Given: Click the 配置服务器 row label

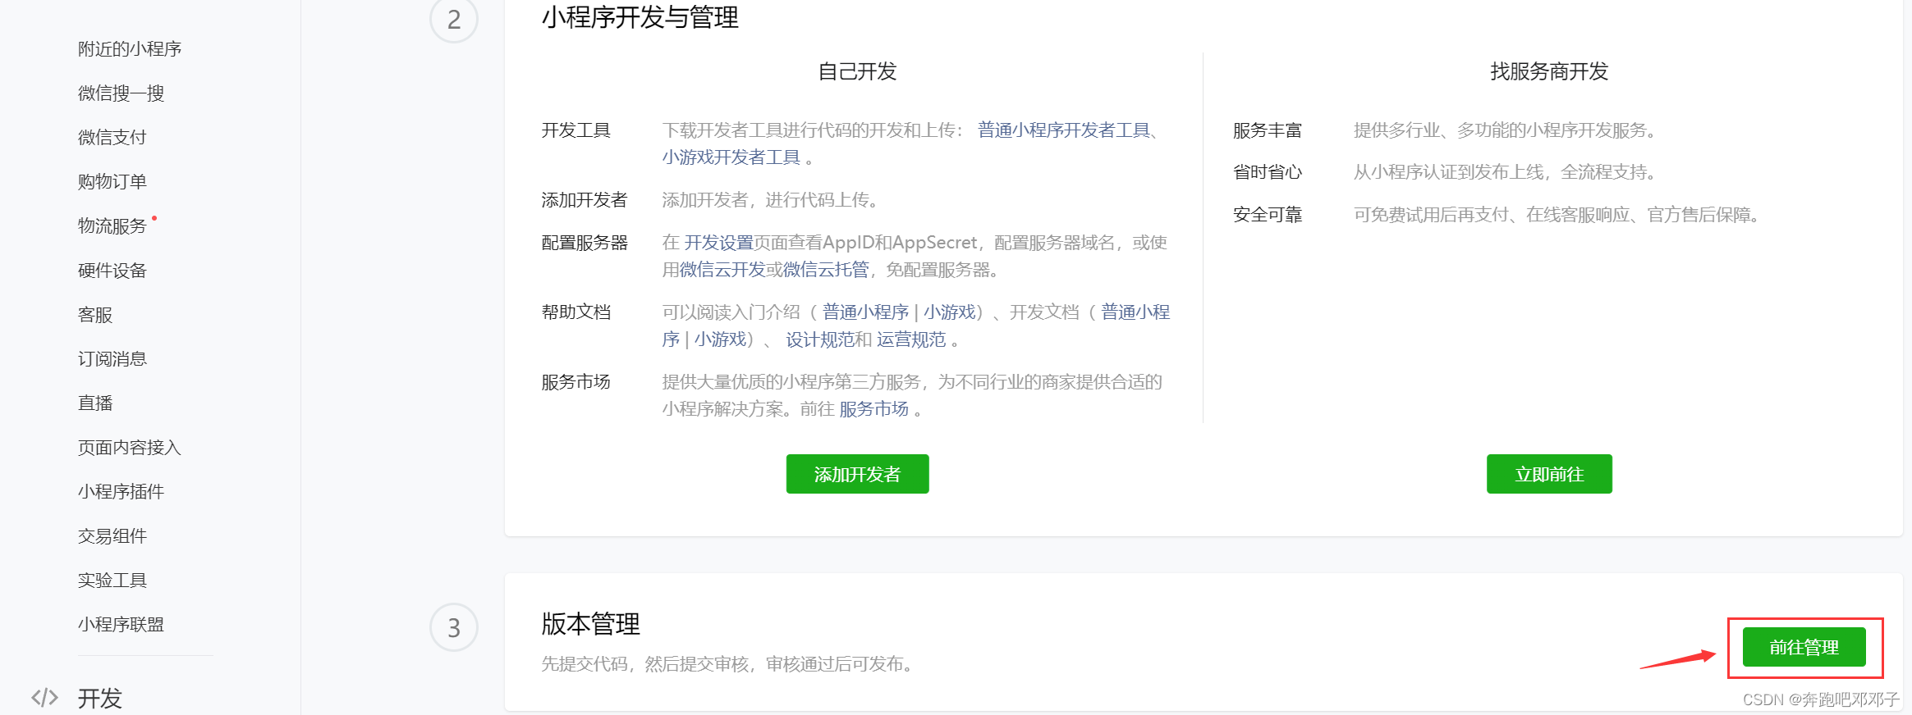Looking at the screenshot, I should [585, 243].
